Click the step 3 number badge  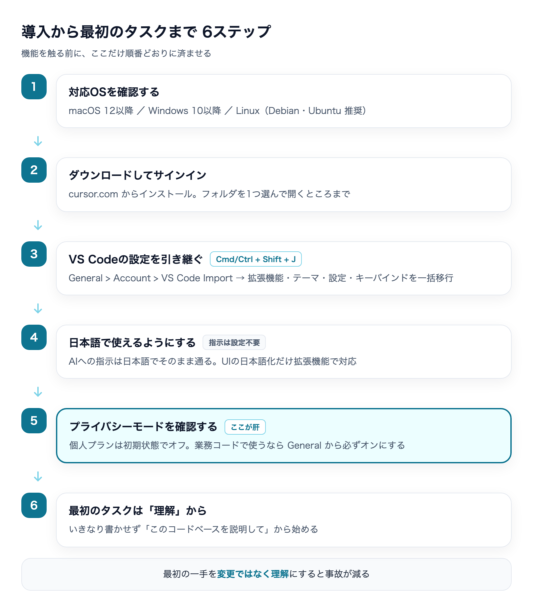click(34, 254)
